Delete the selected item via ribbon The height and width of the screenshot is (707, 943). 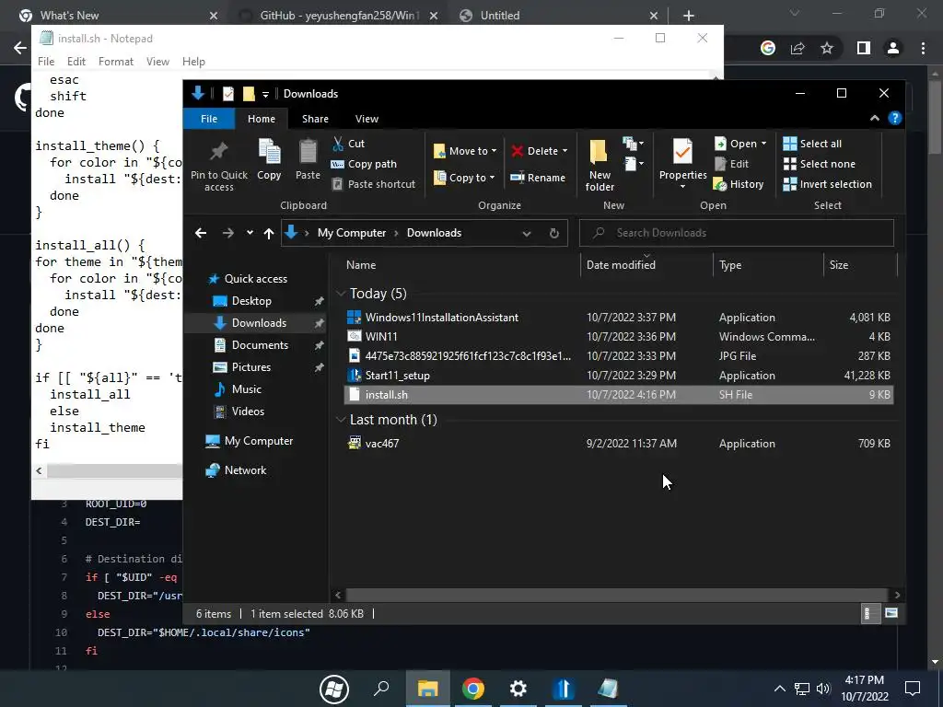pyautogui.click(x=534, y=151)
